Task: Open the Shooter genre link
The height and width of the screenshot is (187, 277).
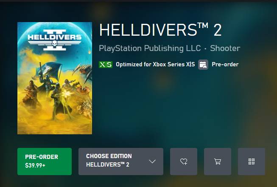Action: [225, 48]
